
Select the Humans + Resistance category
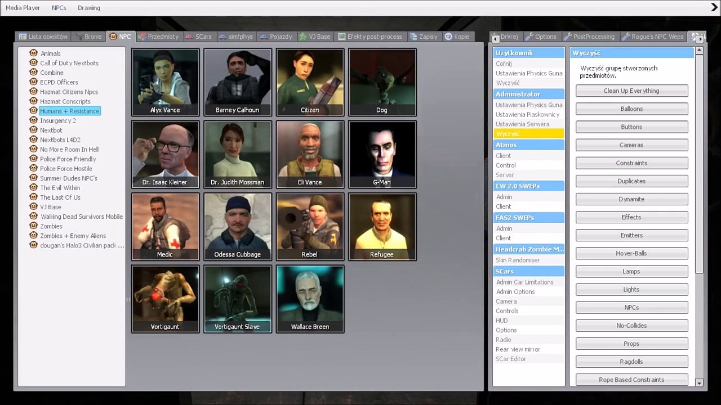coord(70,111)
